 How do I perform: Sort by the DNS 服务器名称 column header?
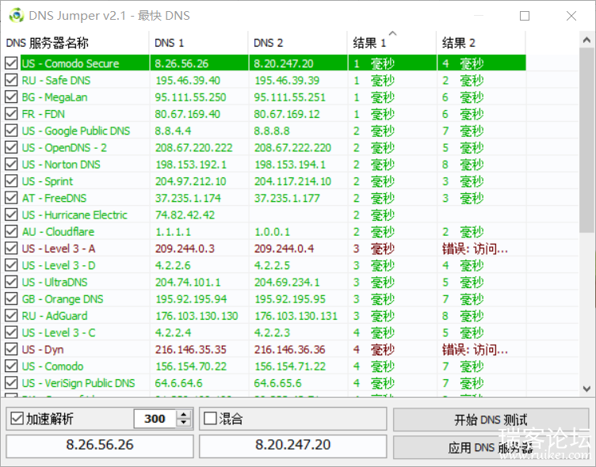click(75, 43)
